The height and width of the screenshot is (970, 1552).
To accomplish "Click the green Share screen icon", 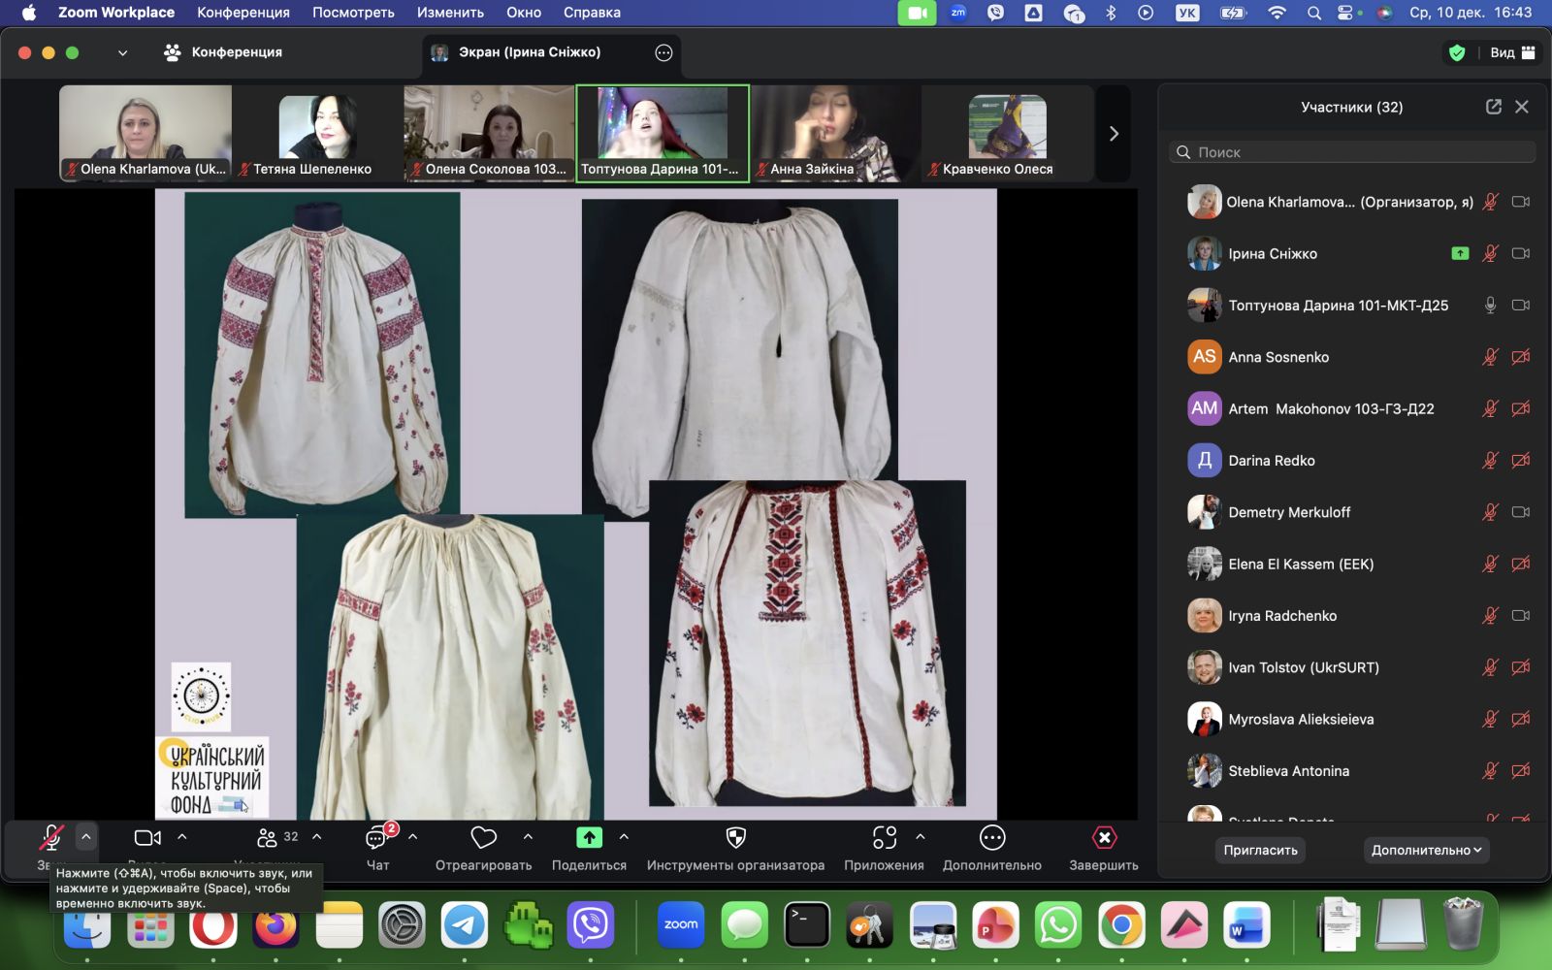I will tap(589, 838).
